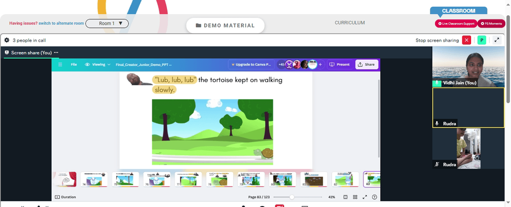
Task: Click the Duration button
Action: (x=65, y=197)
